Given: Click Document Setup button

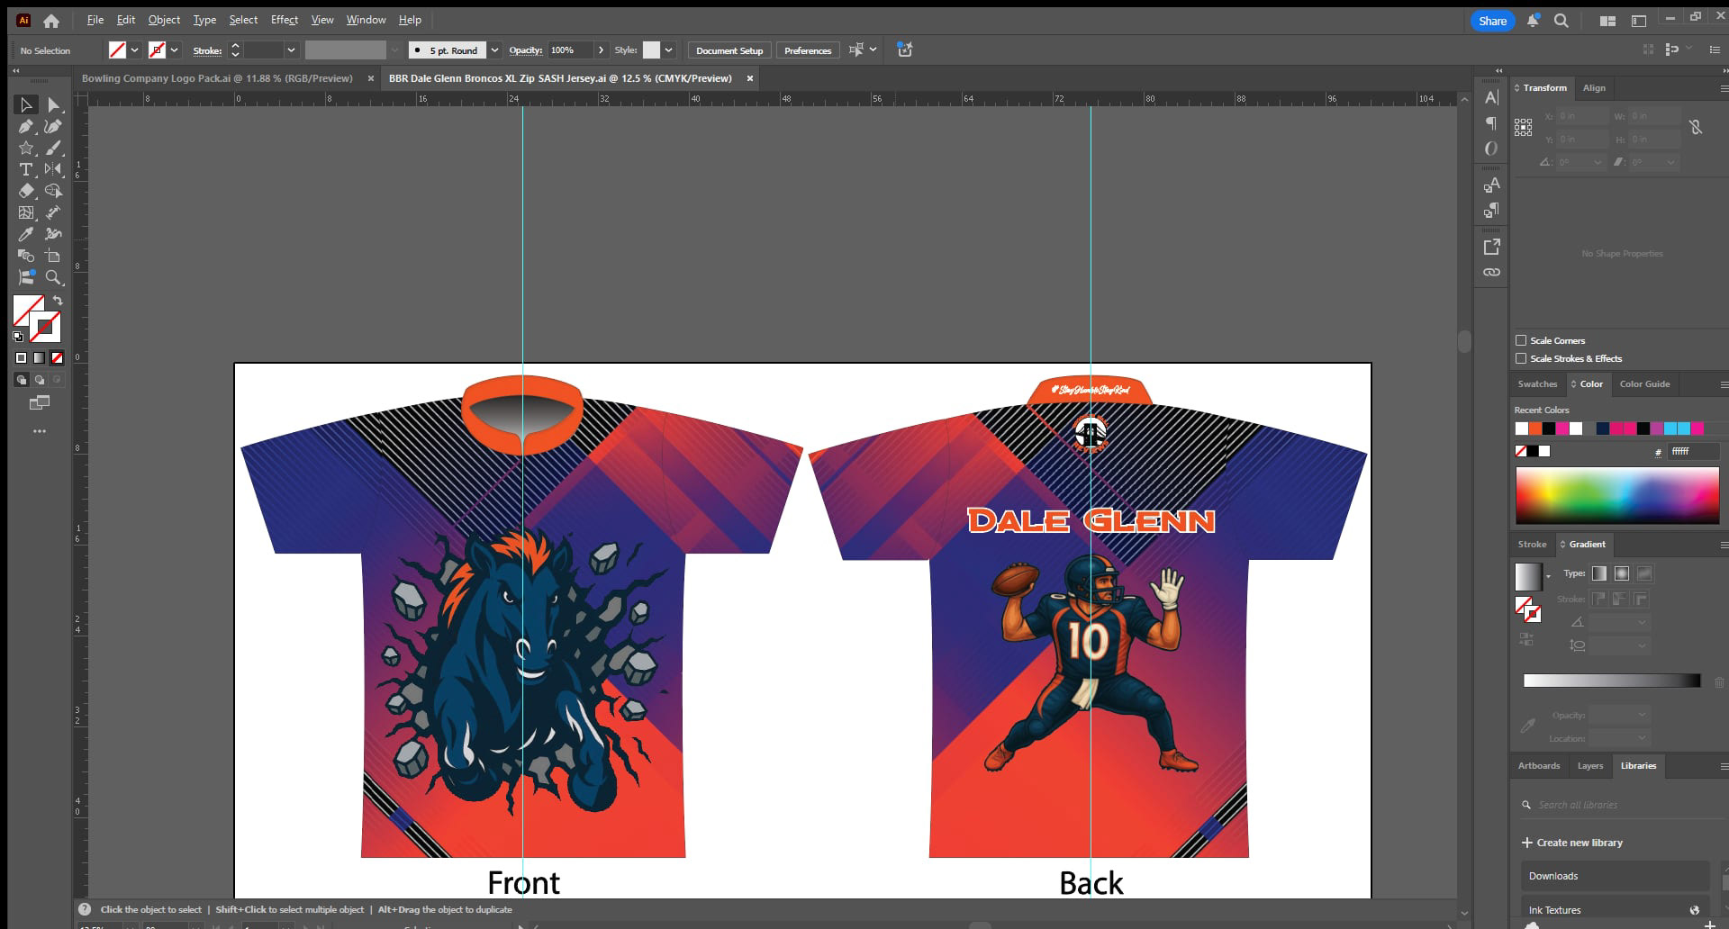Looking at the screenshot, I should tap(729, 50).
